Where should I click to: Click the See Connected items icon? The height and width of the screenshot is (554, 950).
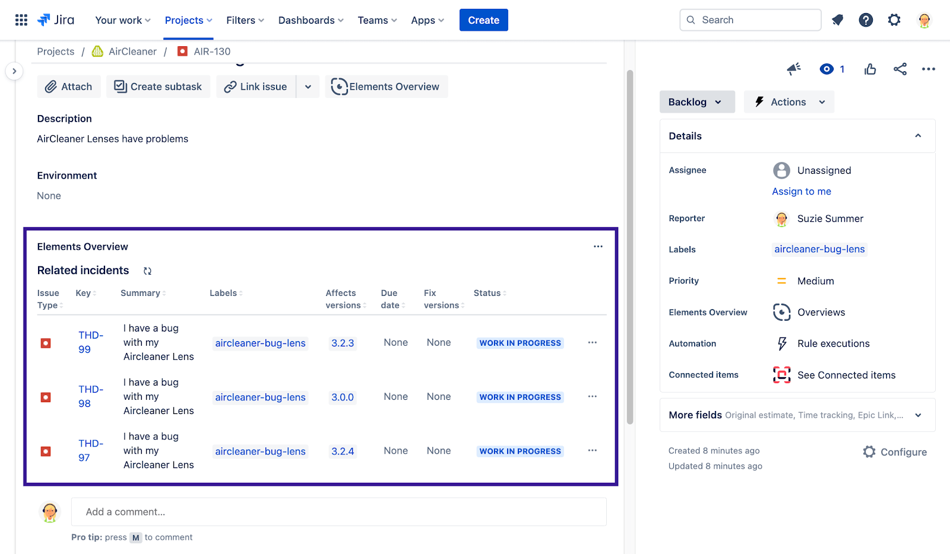781,374
